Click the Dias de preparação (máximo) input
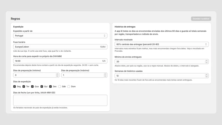This screenshot has height=125, width=222. pyautogui.click(x=84, y=75)
